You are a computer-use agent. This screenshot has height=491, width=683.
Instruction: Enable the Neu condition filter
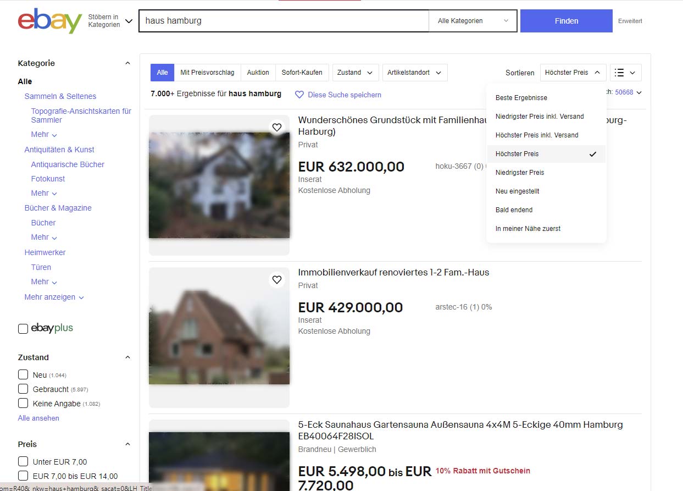23,374
